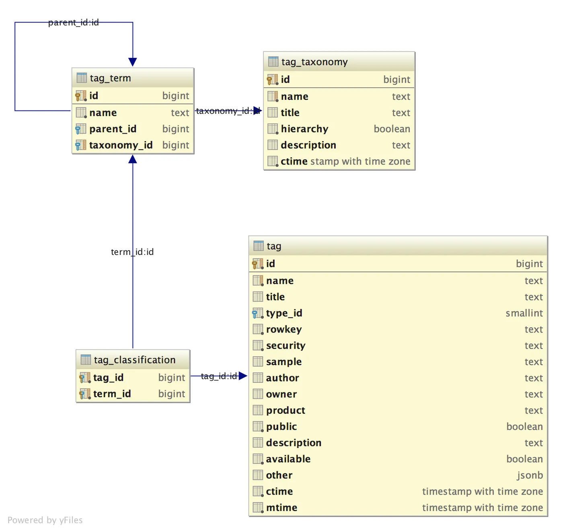The image size is (563, 532).
Task: Click column icon beside author
Action: point(258,378)
